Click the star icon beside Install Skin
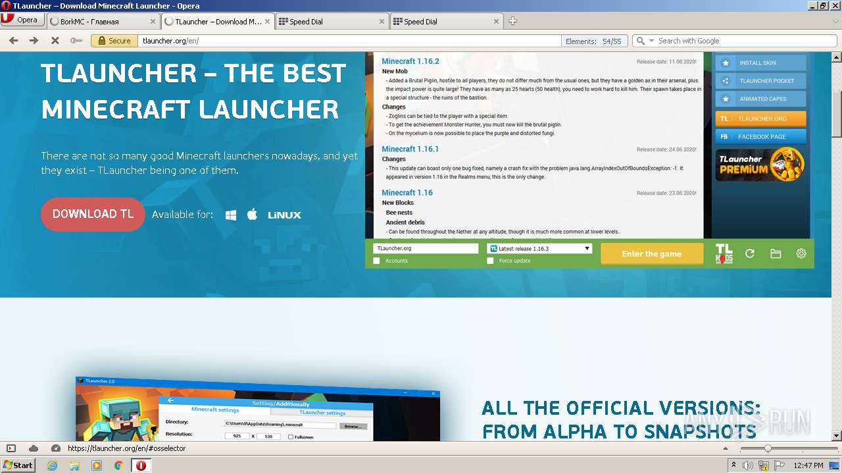The height and width of the screenshot is (474, 842). click(725, 63)
